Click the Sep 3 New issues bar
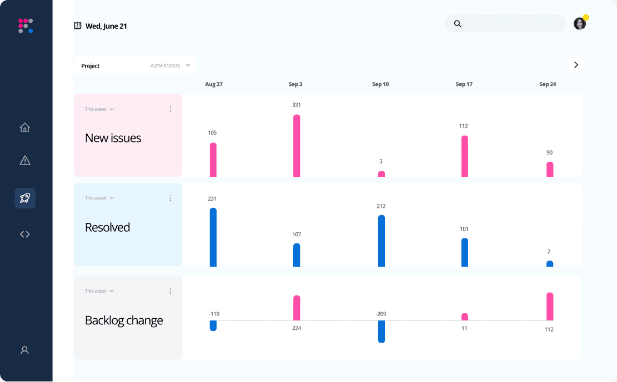Viewport: 617px width, 382px height. (297, 146)
